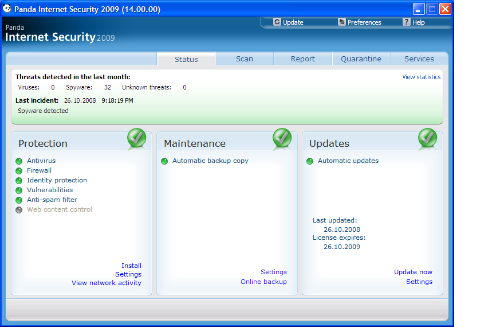Click the Update refresh icon in top bar
Viewport: 500px width, 327px height.
coord(277,22)
